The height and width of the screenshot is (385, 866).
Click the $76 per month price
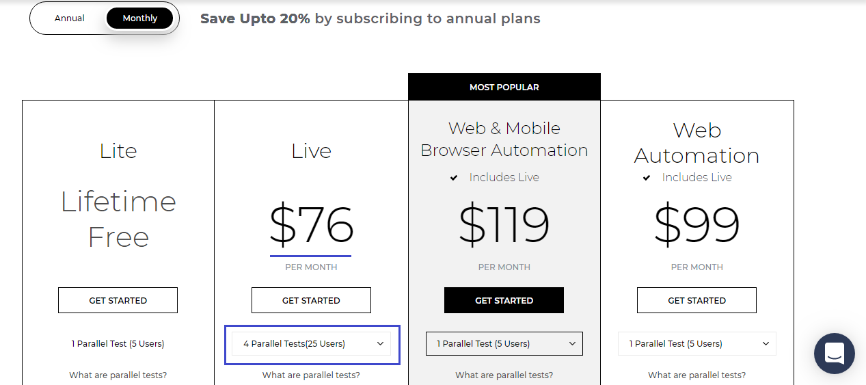311,226
